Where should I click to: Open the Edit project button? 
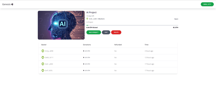click(106, 32)
